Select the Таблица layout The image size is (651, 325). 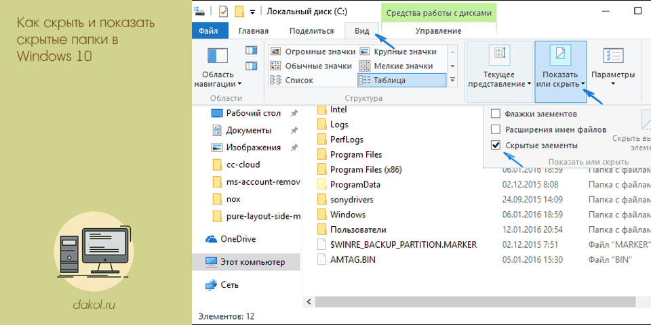click(x=401, y=81)
